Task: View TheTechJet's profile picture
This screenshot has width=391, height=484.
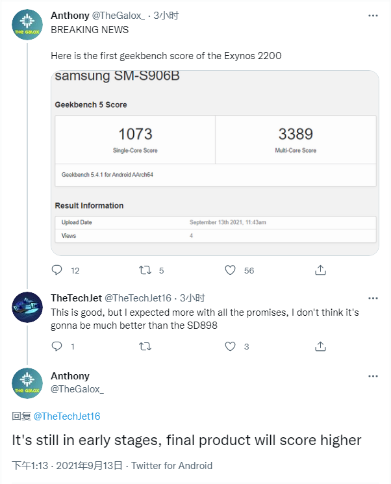Action: coord(27,307)
